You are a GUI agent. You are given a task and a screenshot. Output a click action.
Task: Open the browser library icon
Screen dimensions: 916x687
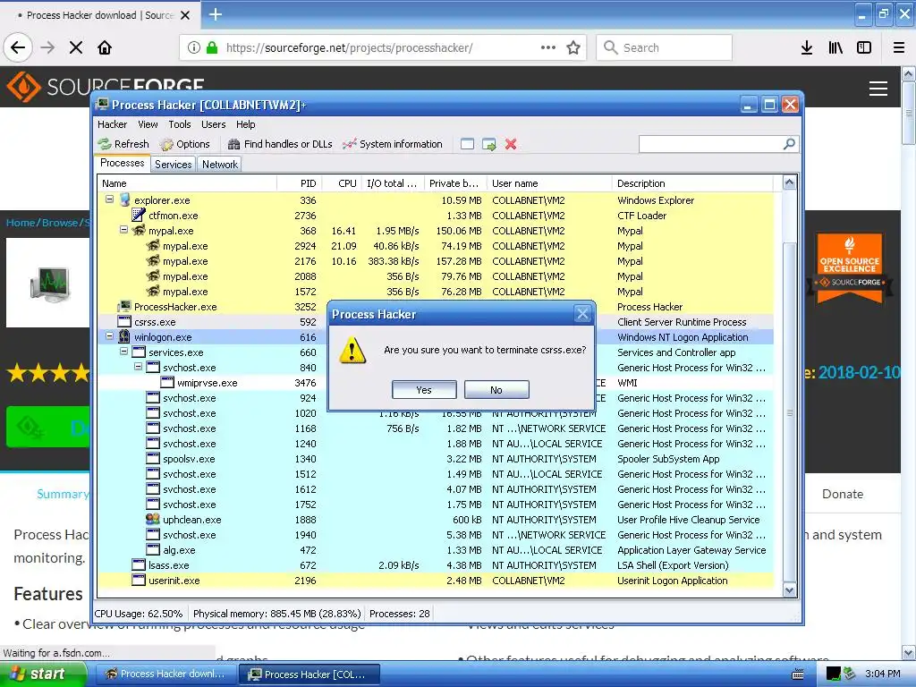(835, 47)
